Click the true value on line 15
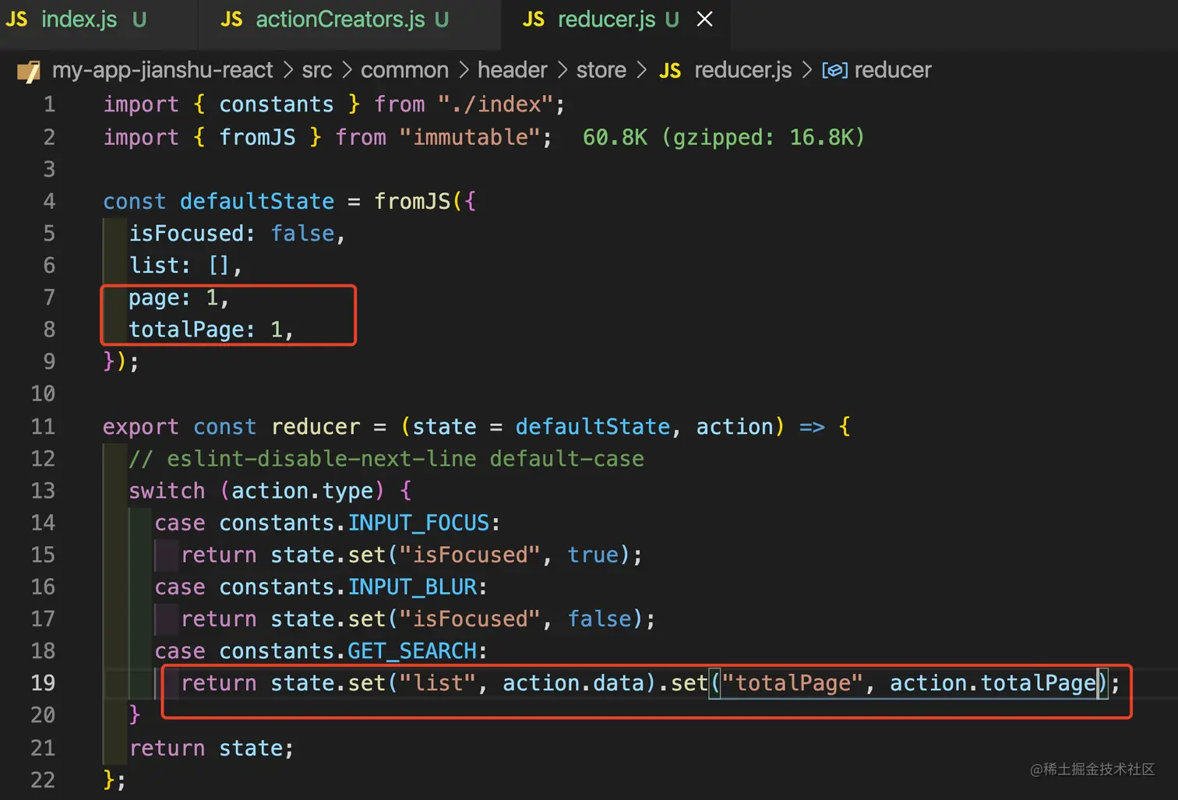Screen dimensions: 1178x800 click(593, 555)
